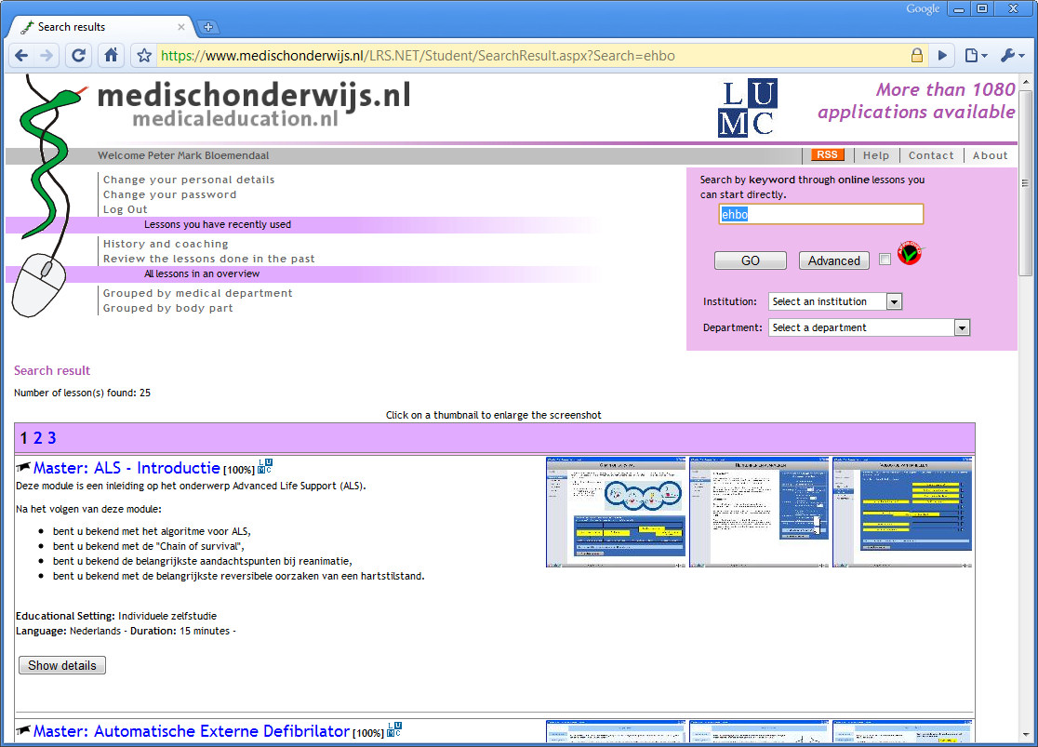Click the keyword search field containing ehbo

point(821,214)
